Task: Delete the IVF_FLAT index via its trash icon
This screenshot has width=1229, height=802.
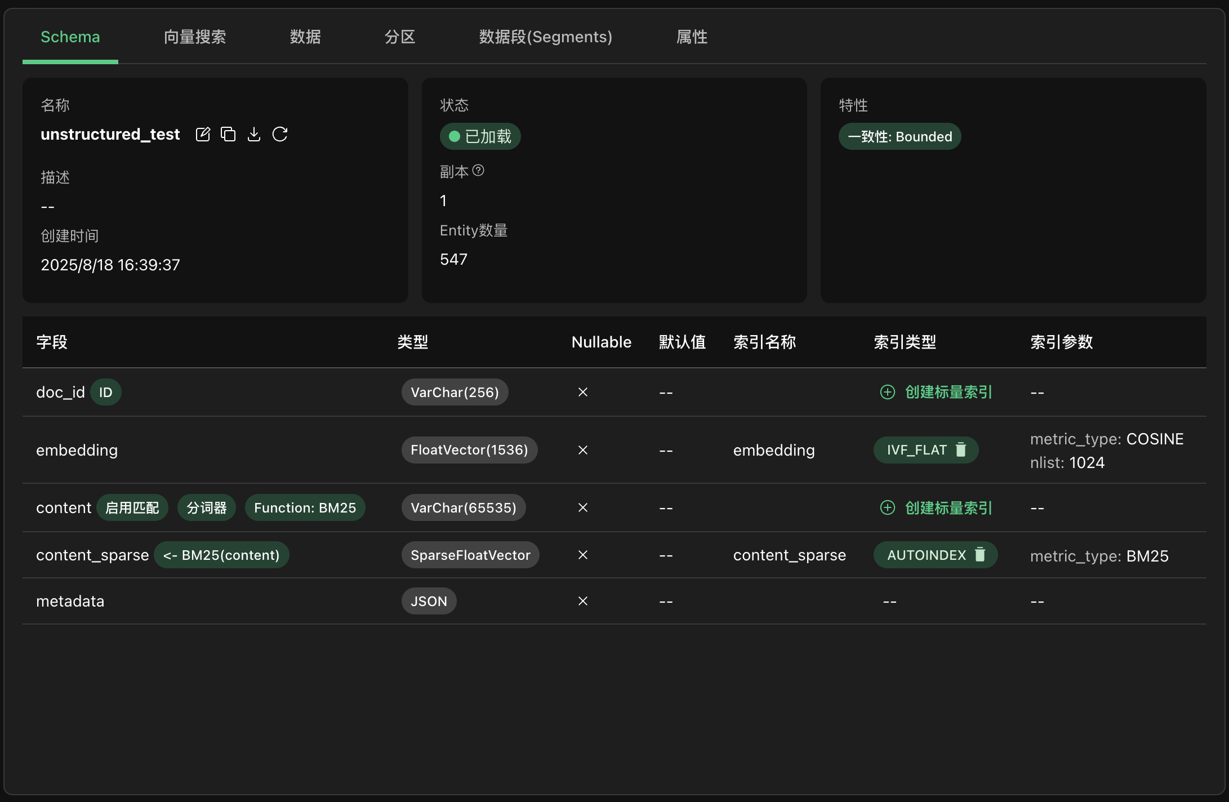Action: [x=961, y=449]
